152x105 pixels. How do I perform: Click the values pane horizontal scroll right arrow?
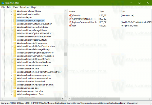tap(150, 99)
